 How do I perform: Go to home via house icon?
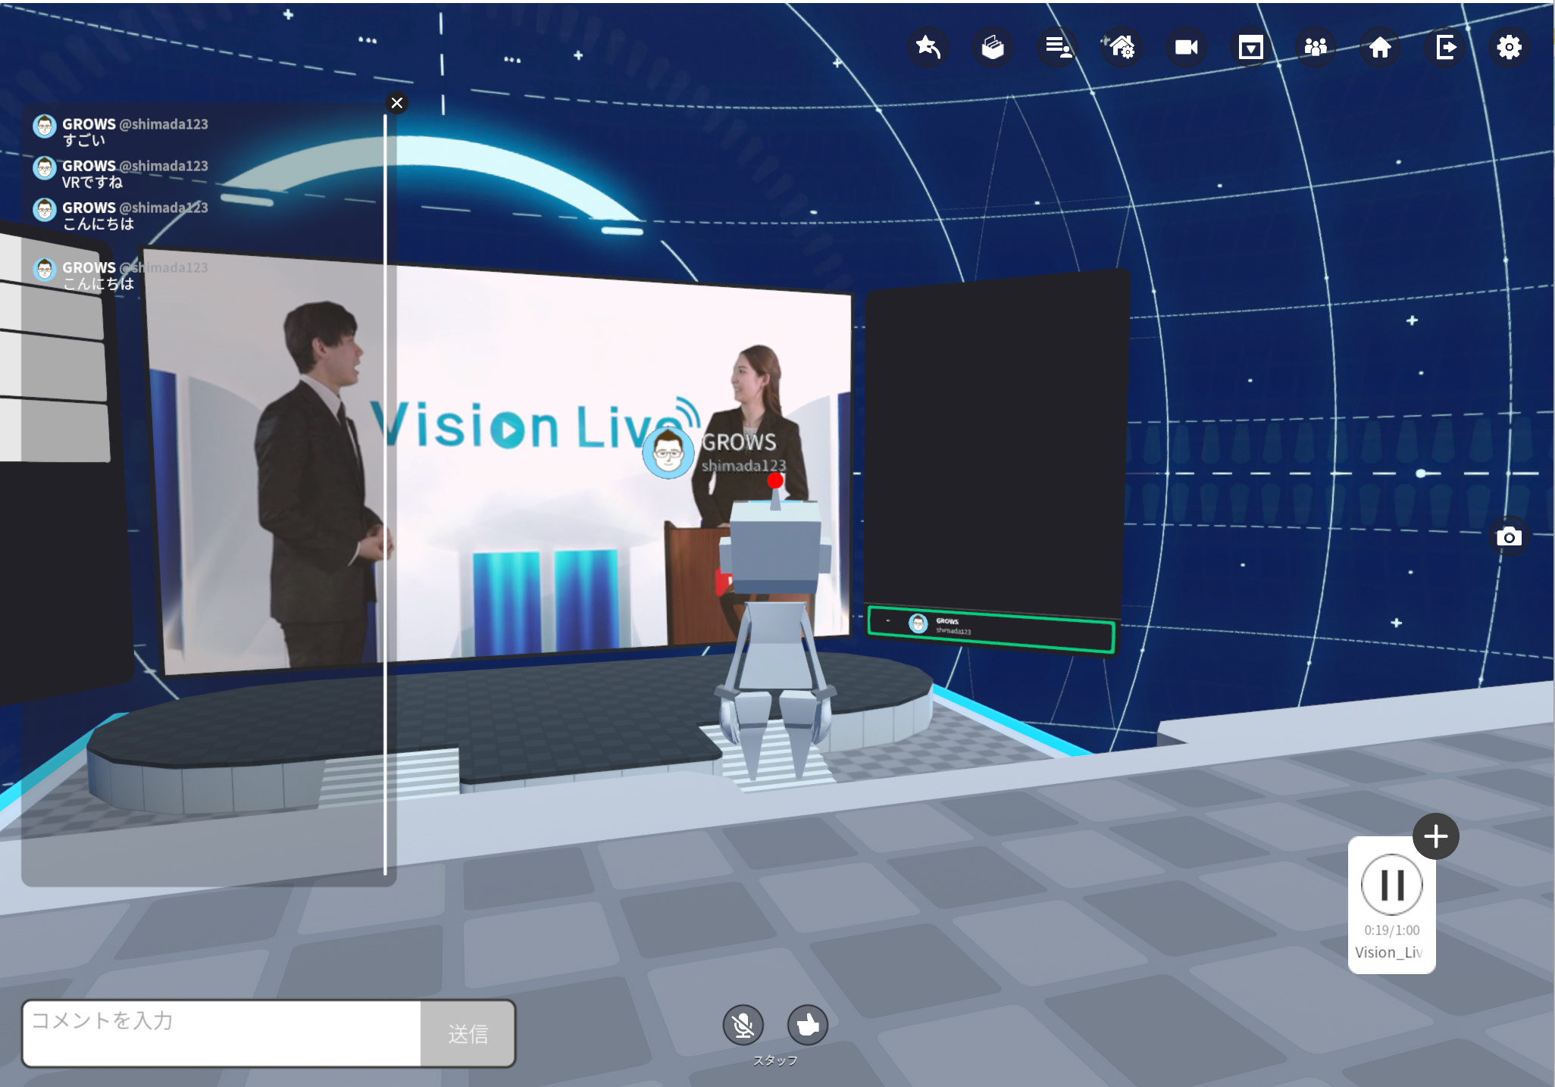click(x=1380, y=47)
